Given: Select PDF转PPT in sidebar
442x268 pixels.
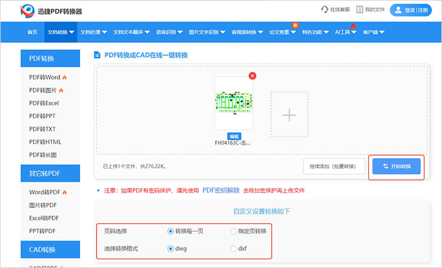Looking at the screenshot, I should pos(42,116).
